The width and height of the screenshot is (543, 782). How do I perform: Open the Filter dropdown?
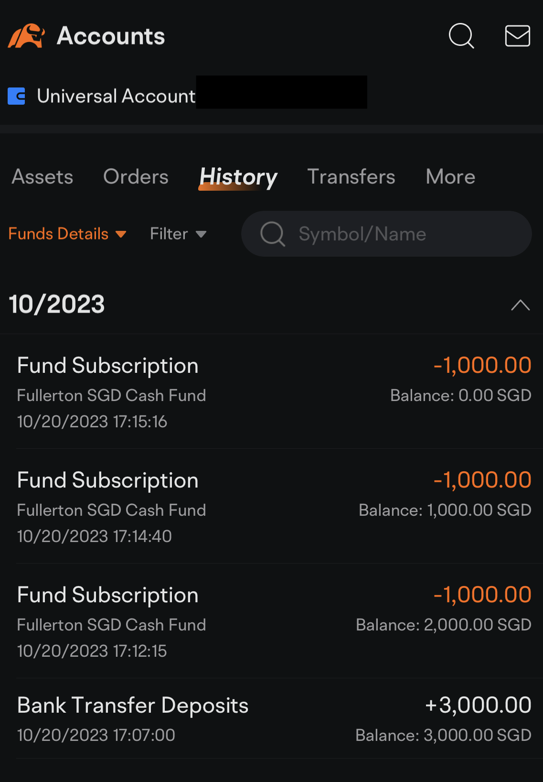[178, 234]
